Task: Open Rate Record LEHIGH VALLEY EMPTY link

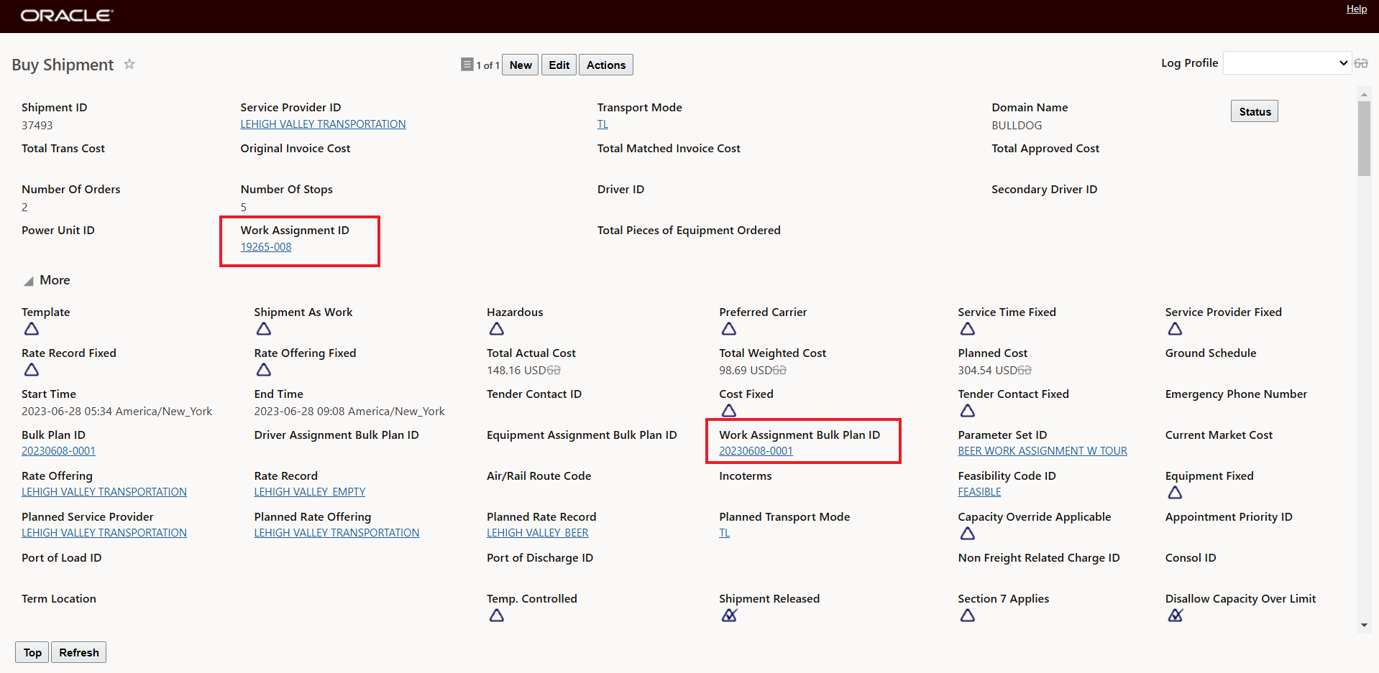Action: coord(310,492)
